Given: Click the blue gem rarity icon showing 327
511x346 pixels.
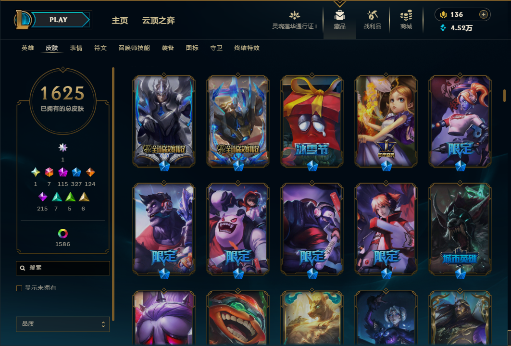Looking at the screenshot, I should click(76, 172).
